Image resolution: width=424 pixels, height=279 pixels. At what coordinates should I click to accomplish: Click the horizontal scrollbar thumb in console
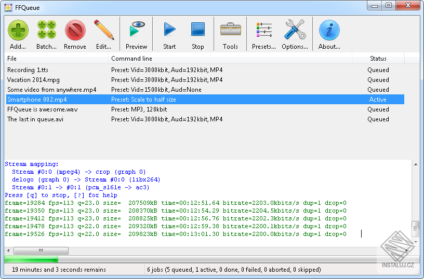click(x=41, y=250)
